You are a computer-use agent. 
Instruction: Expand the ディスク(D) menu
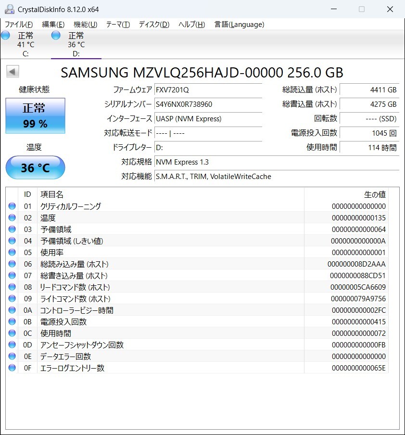(x=154, y=25)
